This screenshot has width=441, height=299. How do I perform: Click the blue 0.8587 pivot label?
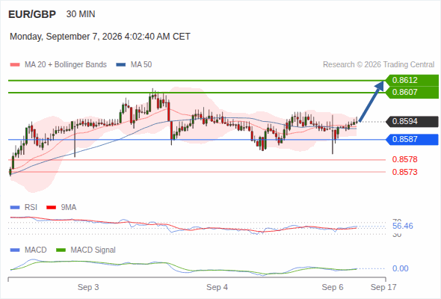tap(412, 139)
